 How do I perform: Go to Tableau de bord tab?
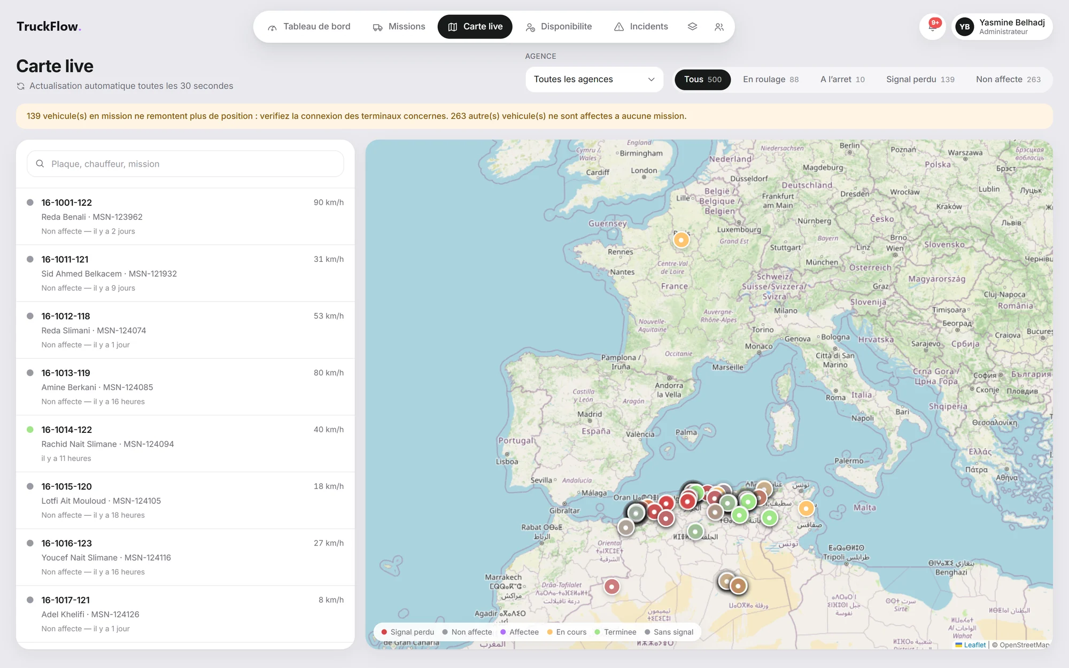pos(309,27)
